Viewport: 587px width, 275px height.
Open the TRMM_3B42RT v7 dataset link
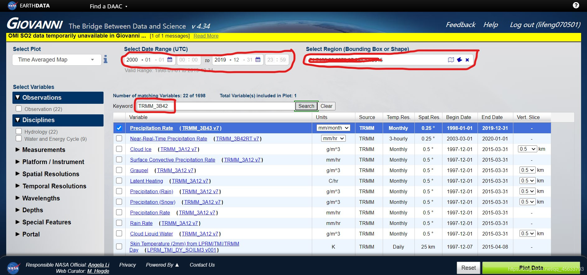coord(238,139)
